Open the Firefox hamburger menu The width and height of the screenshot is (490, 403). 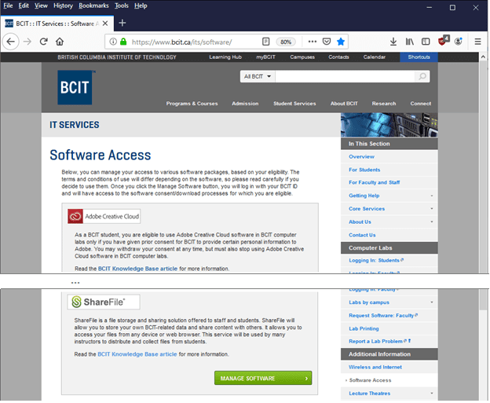click(x=477, y=42)
